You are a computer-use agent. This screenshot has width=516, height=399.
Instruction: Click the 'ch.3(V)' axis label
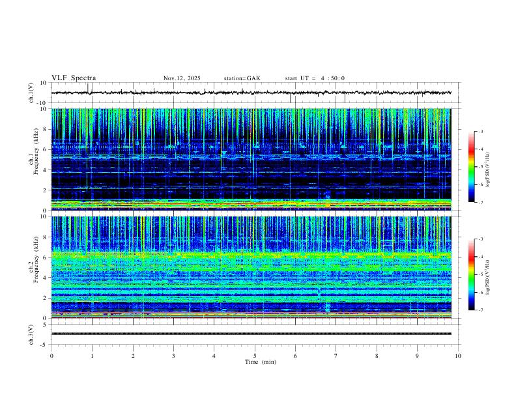31,335
